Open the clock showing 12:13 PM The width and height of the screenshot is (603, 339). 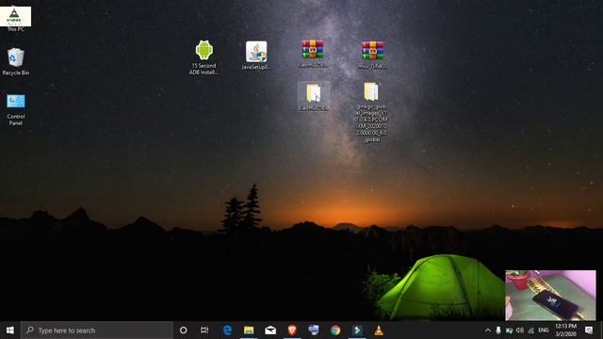[565, 331]
